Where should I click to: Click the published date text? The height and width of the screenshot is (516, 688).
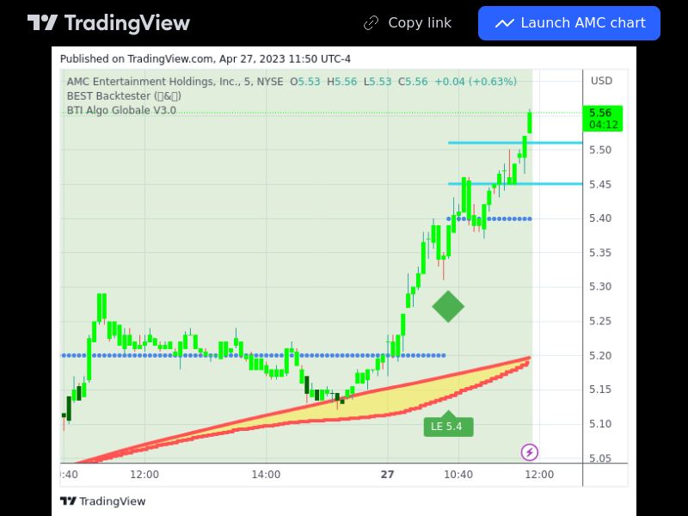tap(206, 58)
